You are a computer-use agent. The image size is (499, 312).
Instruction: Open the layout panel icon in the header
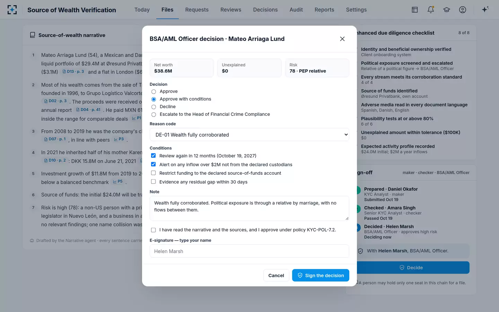415,10
